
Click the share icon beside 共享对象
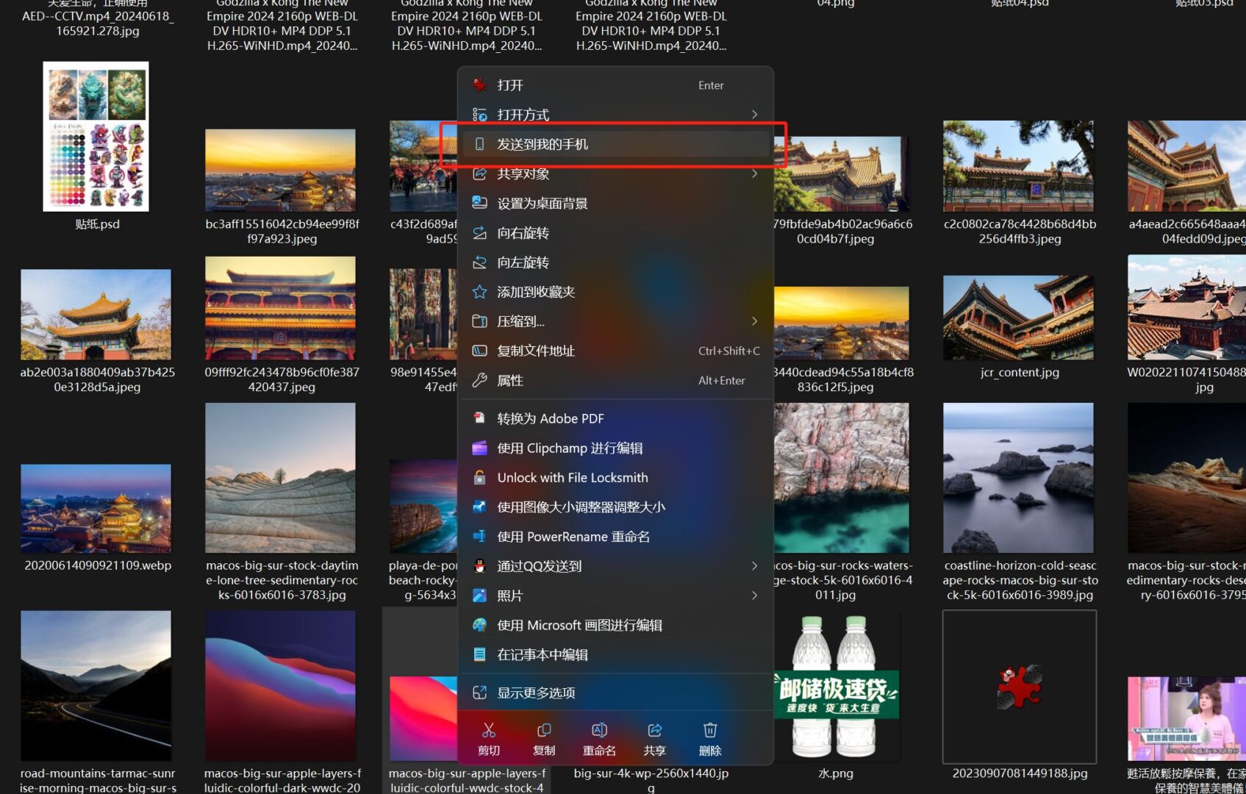pos(479,174)
